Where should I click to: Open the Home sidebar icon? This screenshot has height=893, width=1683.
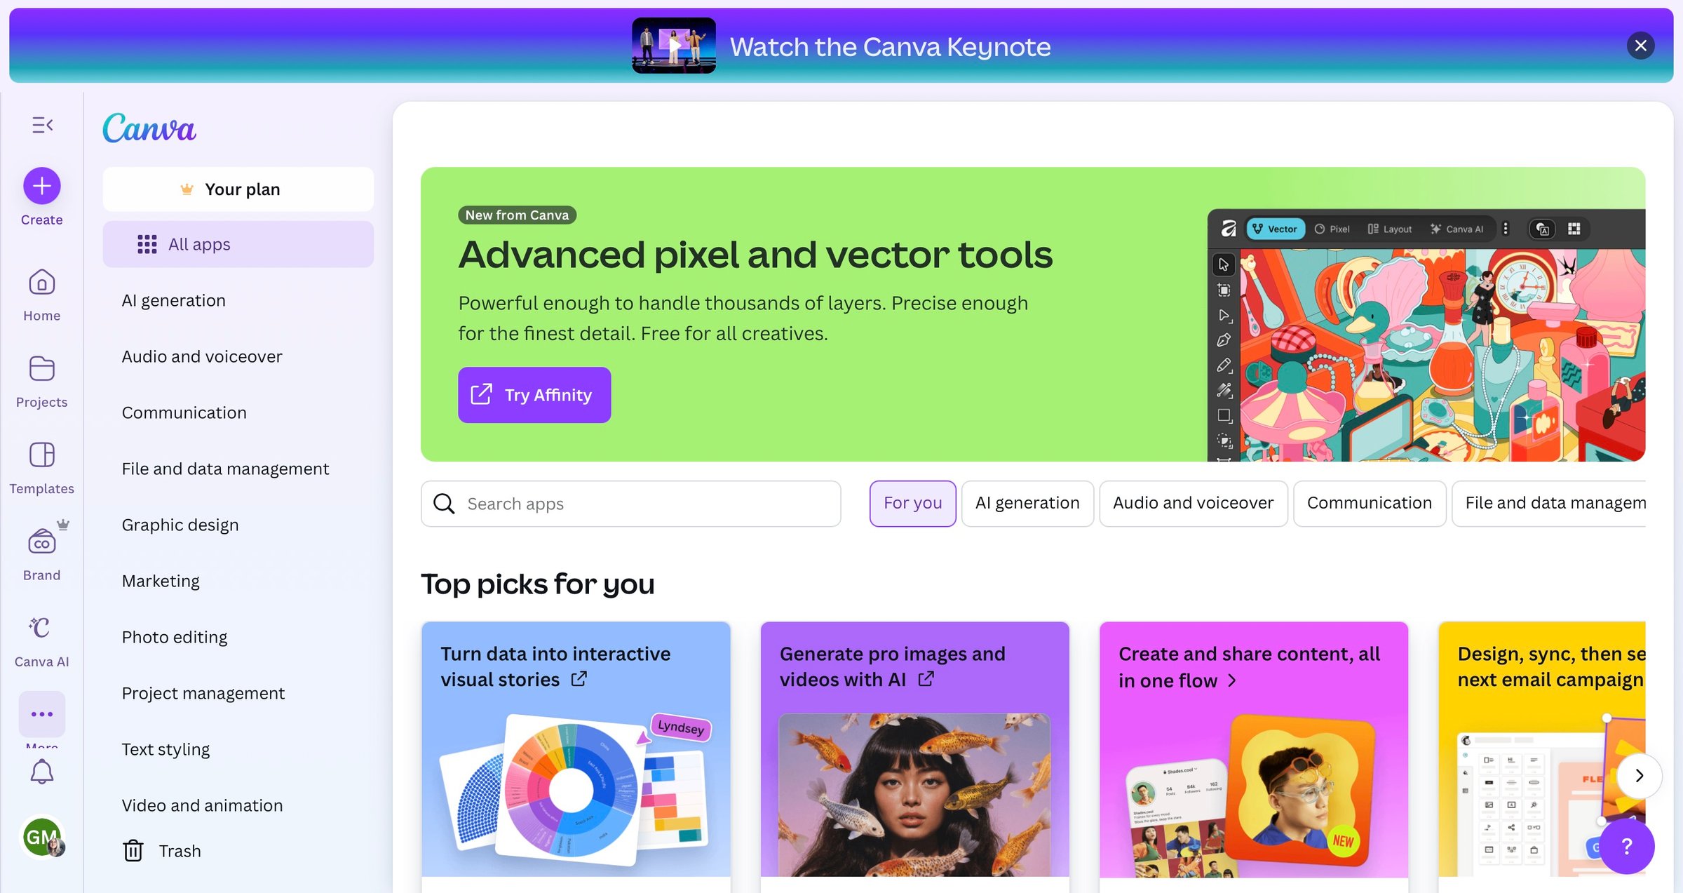tap(42, 283)
